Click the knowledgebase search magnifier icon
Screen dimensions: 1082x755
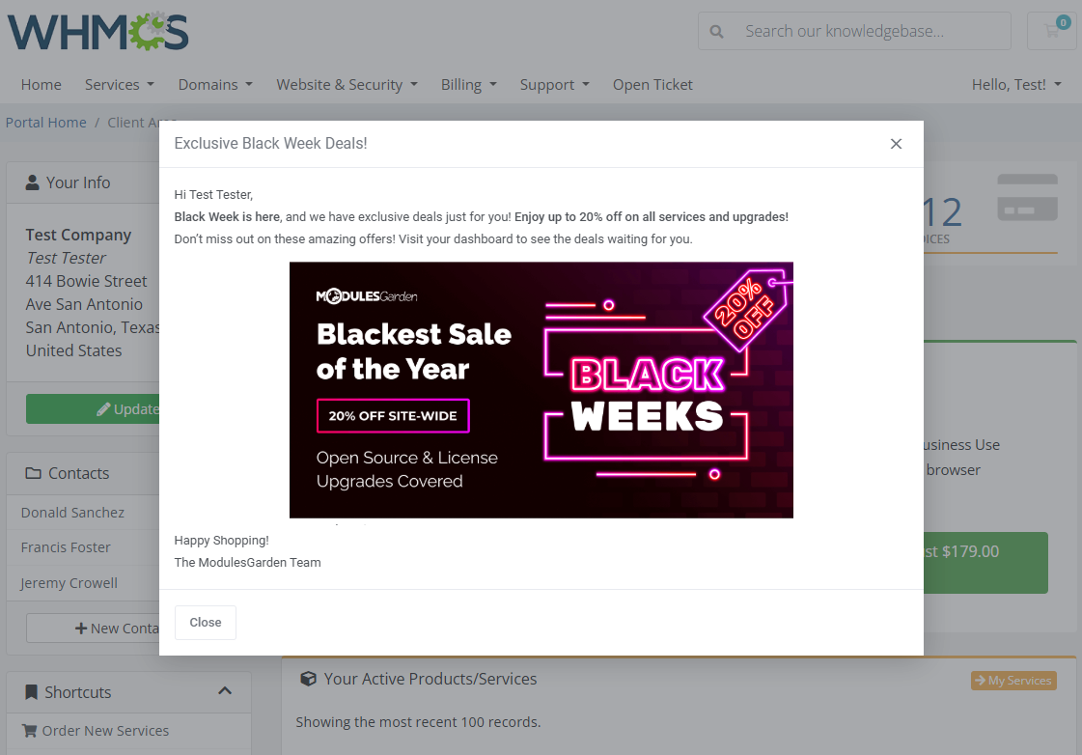tap(716, 32)
